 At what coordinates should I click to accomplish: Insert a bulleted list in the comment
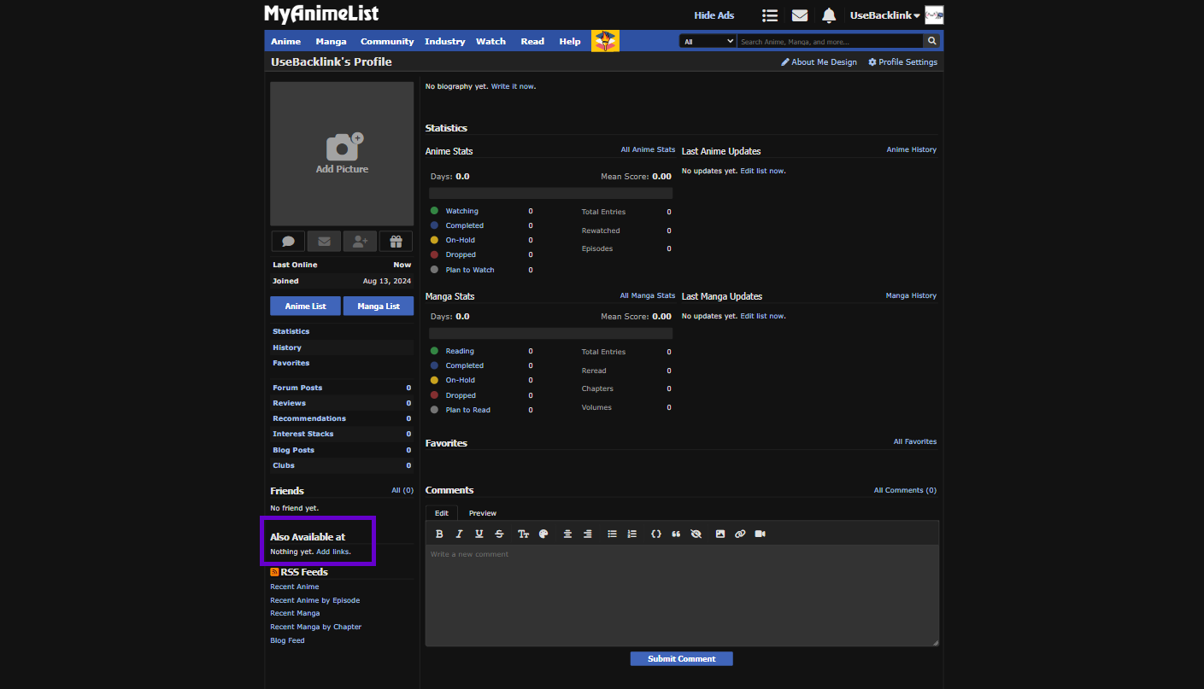[x=612, y=534]
